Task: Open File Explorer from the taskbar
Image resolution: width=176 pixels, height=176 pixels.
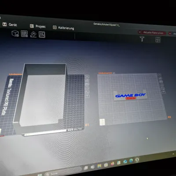Action: (x=99, y=166)
